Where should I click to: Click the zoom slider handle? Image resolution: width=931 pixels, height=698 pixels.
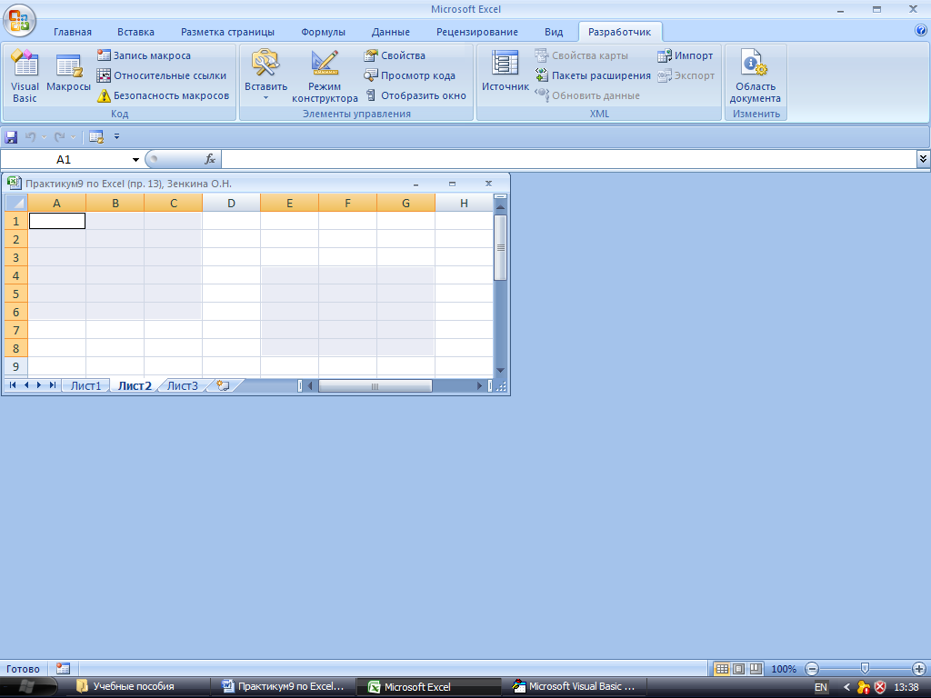pyautogui.click(x=865, y=669)
